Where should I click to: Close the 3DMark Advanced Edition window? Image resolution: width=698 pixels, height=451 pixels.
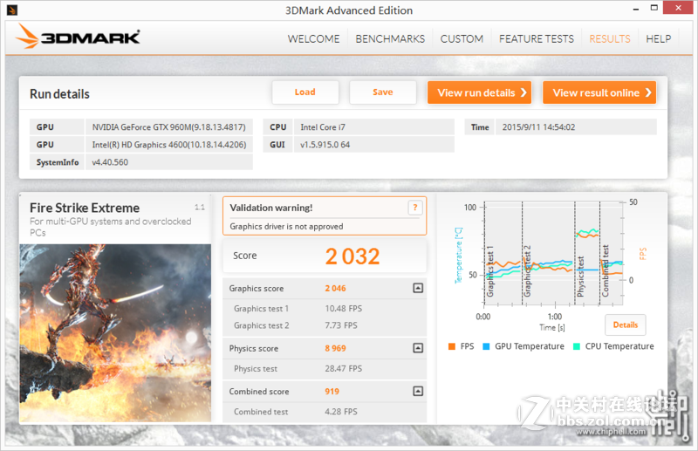pyautogui.click(x=678, y=8)
